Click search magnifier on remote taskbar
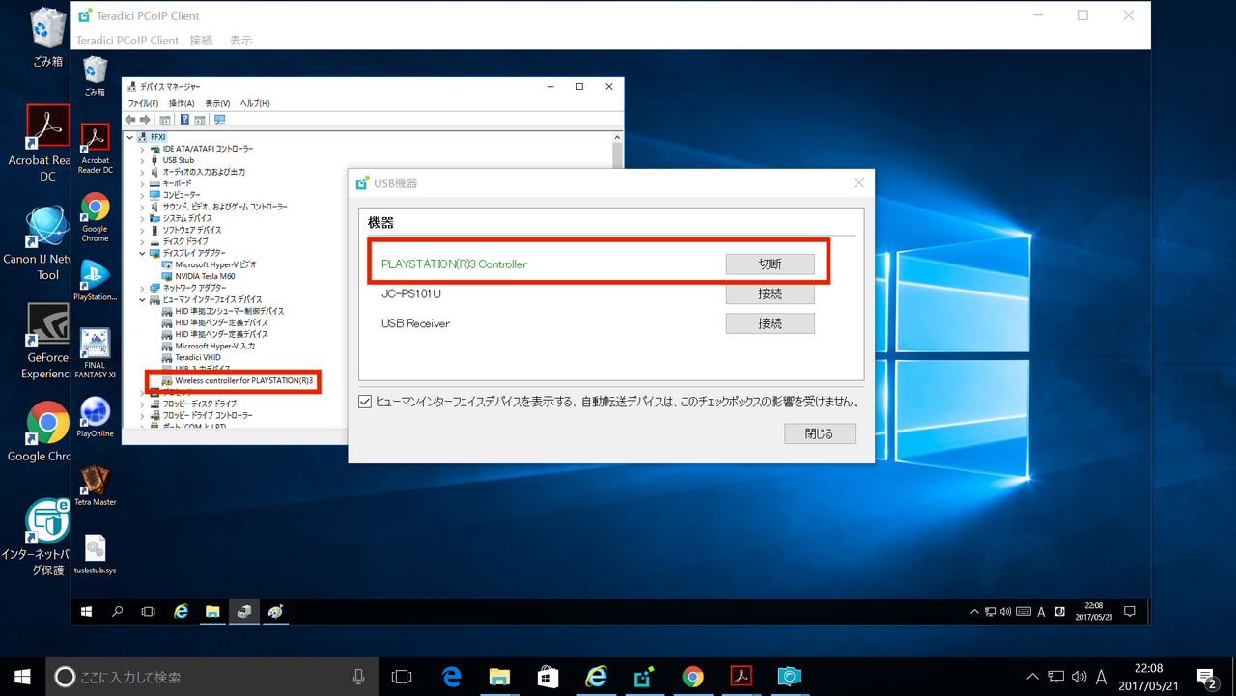 point(118,611)
